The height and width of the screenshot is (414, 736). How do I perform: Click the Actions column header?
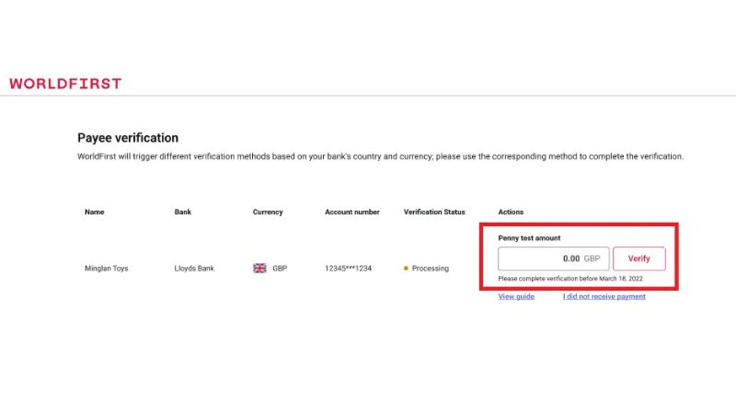tap(511, 212)
